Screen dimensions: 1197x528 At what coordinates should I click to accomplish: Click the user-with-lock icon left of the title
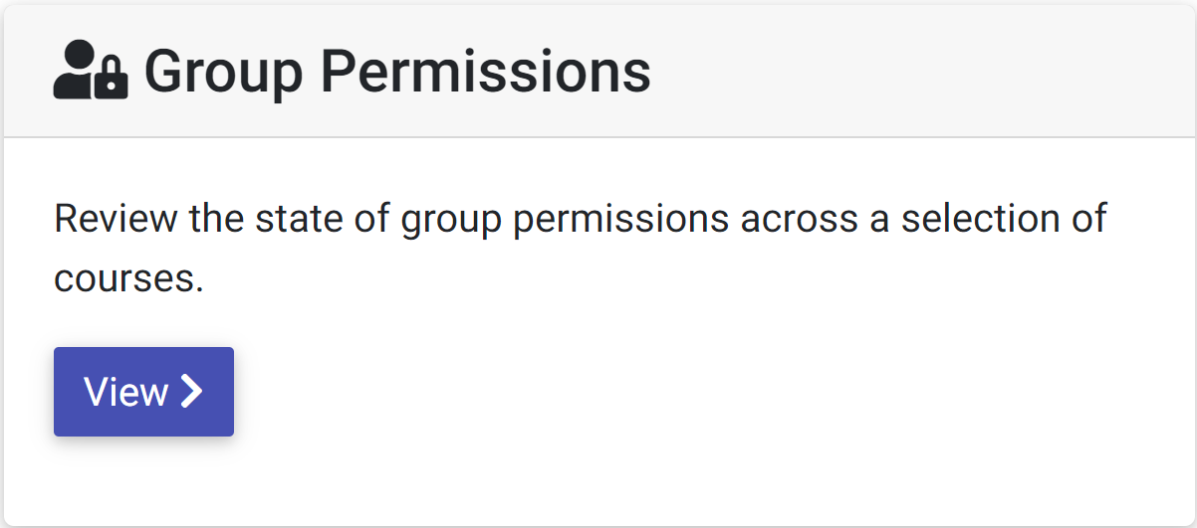coord(91,73)
